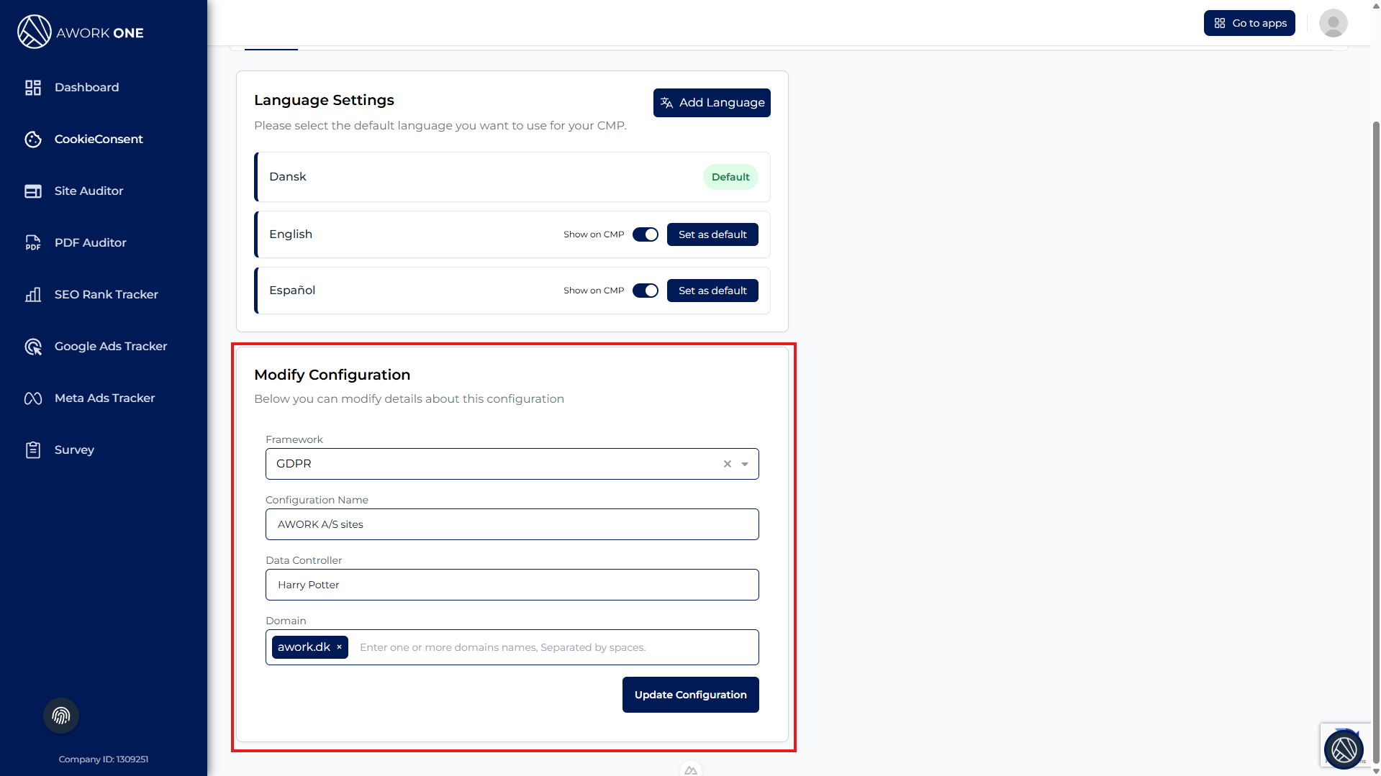Open Google Ads Tracker in the sidebar

tap(110, 347)
